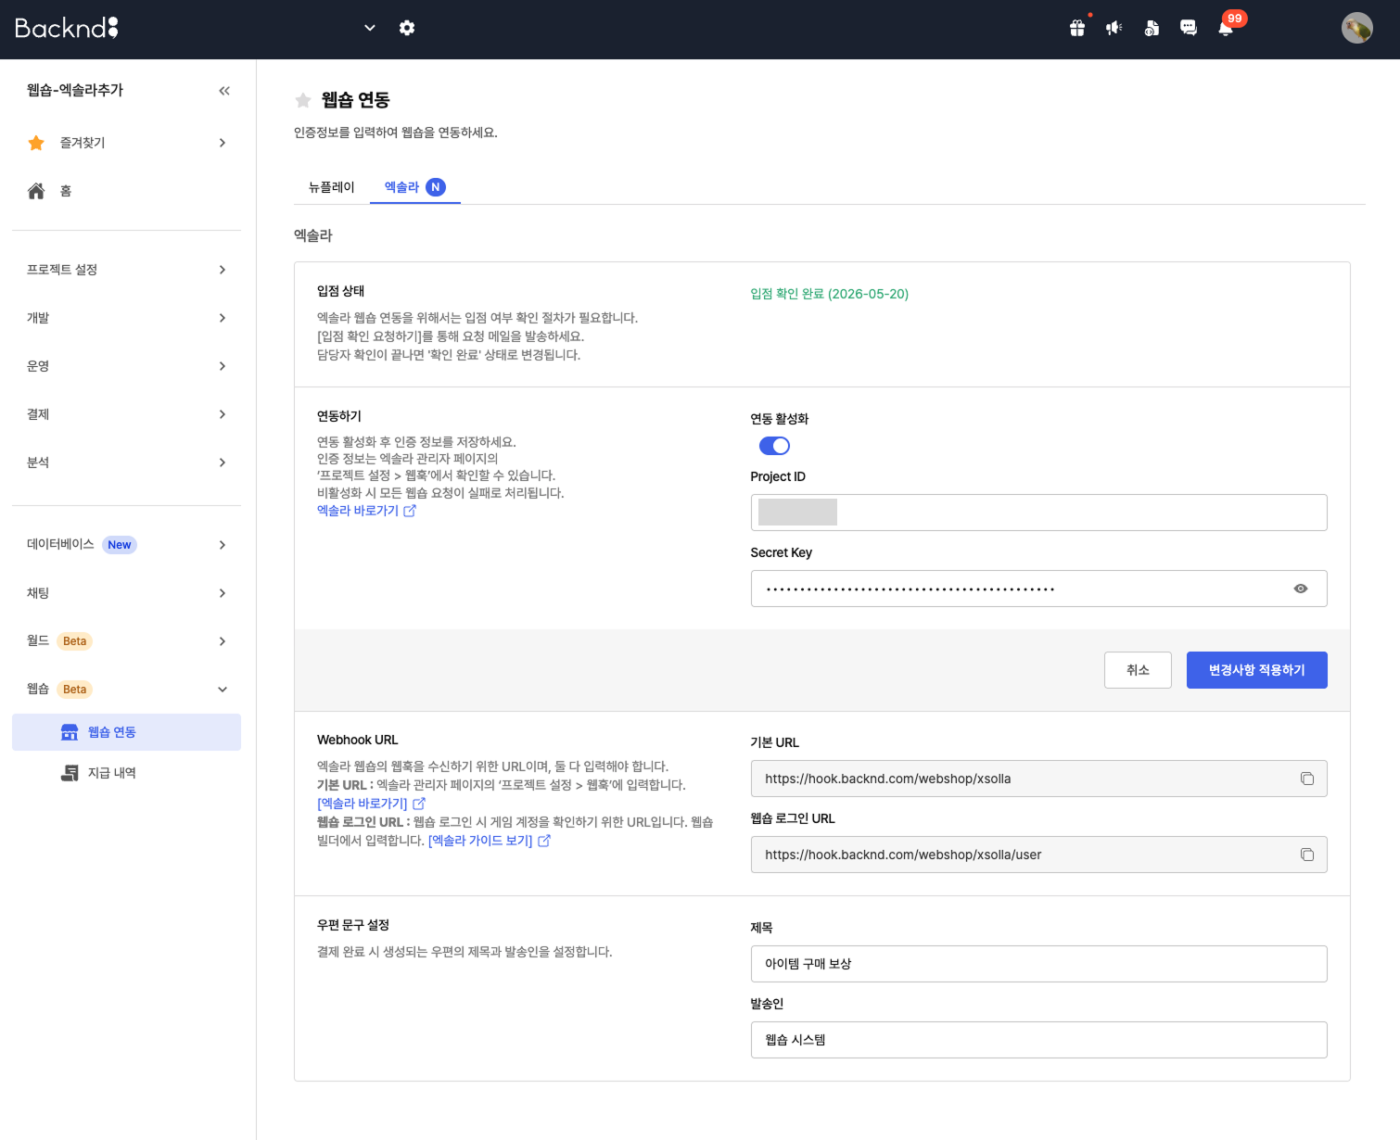This screenshot has height=1140, width=1400.
Task: Click the 기본 URL field
Action: click(x=1038, y=779)
